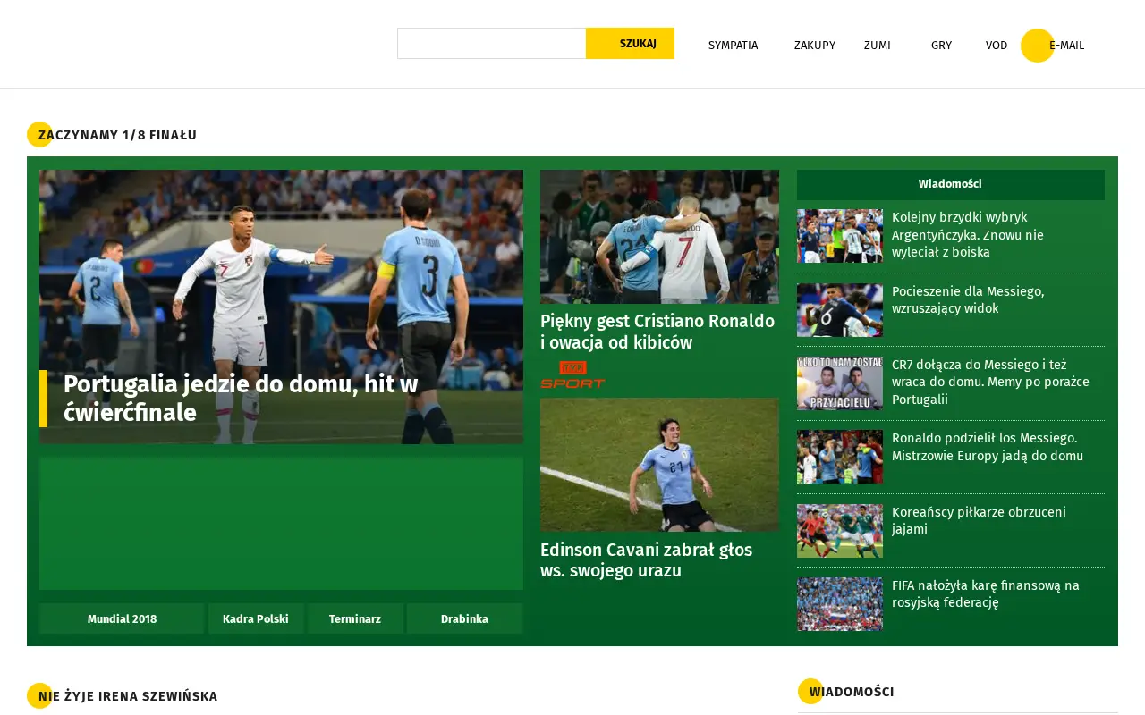Open thumbnail beside 'Pocieszenie dla Messiego'
The height and width of the screenshot is (715, 1145).
pyautogui.click(x=840, y=310)
